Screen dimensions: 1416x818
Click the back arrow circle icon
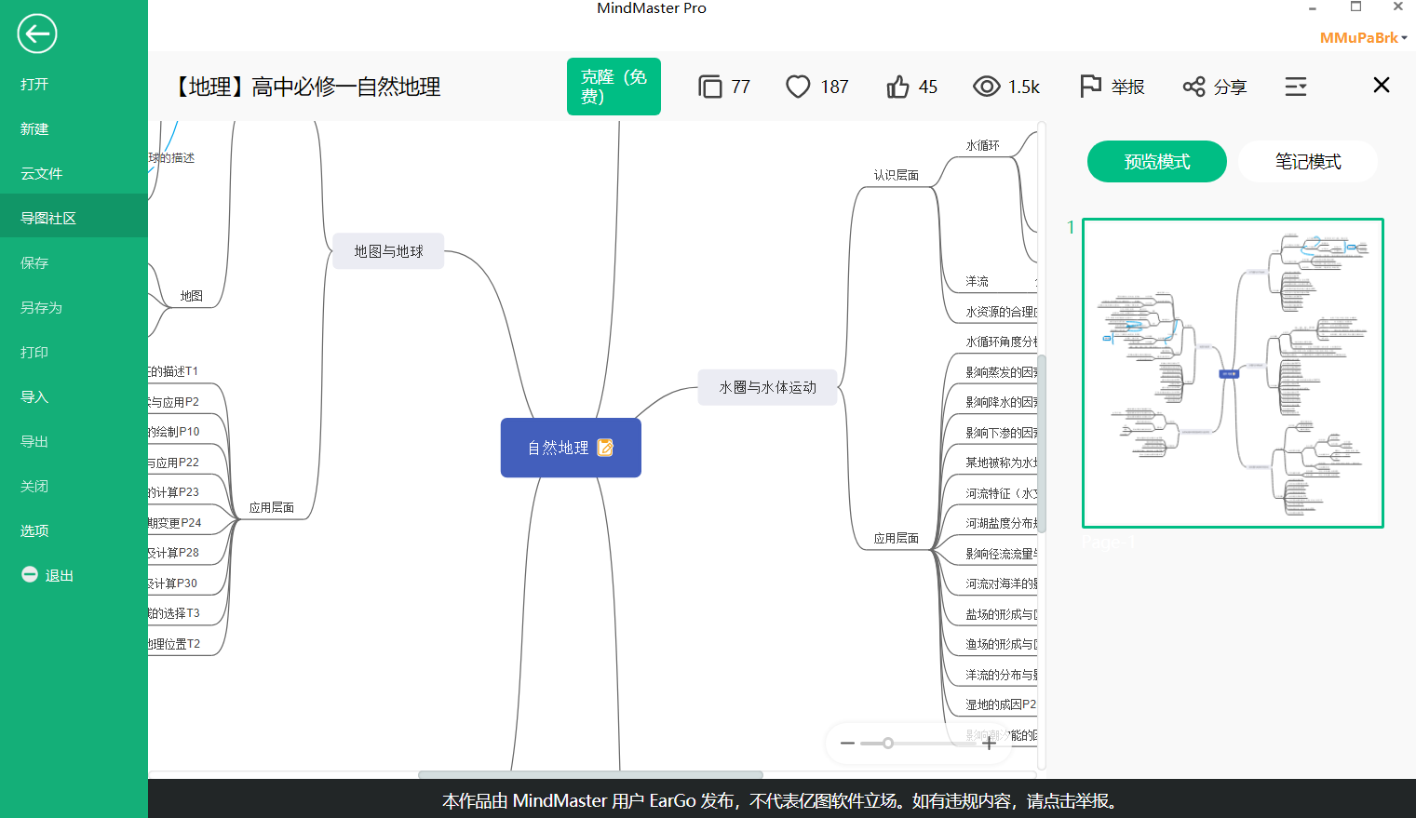point(37,34)
